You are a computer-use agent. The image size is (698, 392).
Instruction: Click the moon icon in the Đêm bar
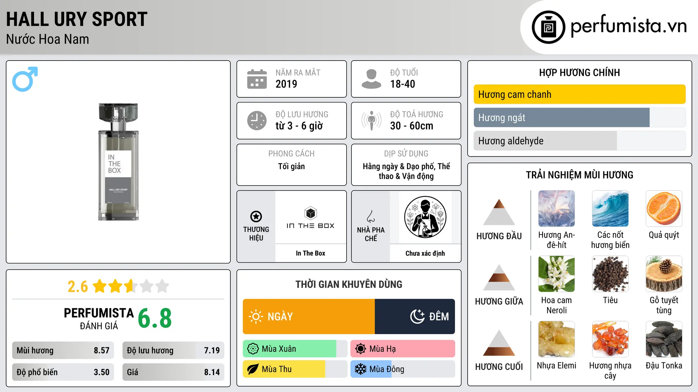pos(417,316)
